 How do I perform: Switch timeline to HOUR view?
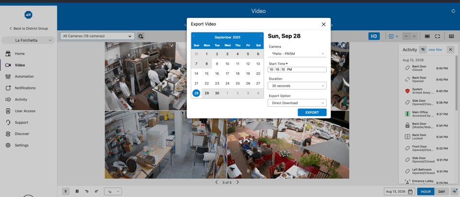(x=425, y=192)
